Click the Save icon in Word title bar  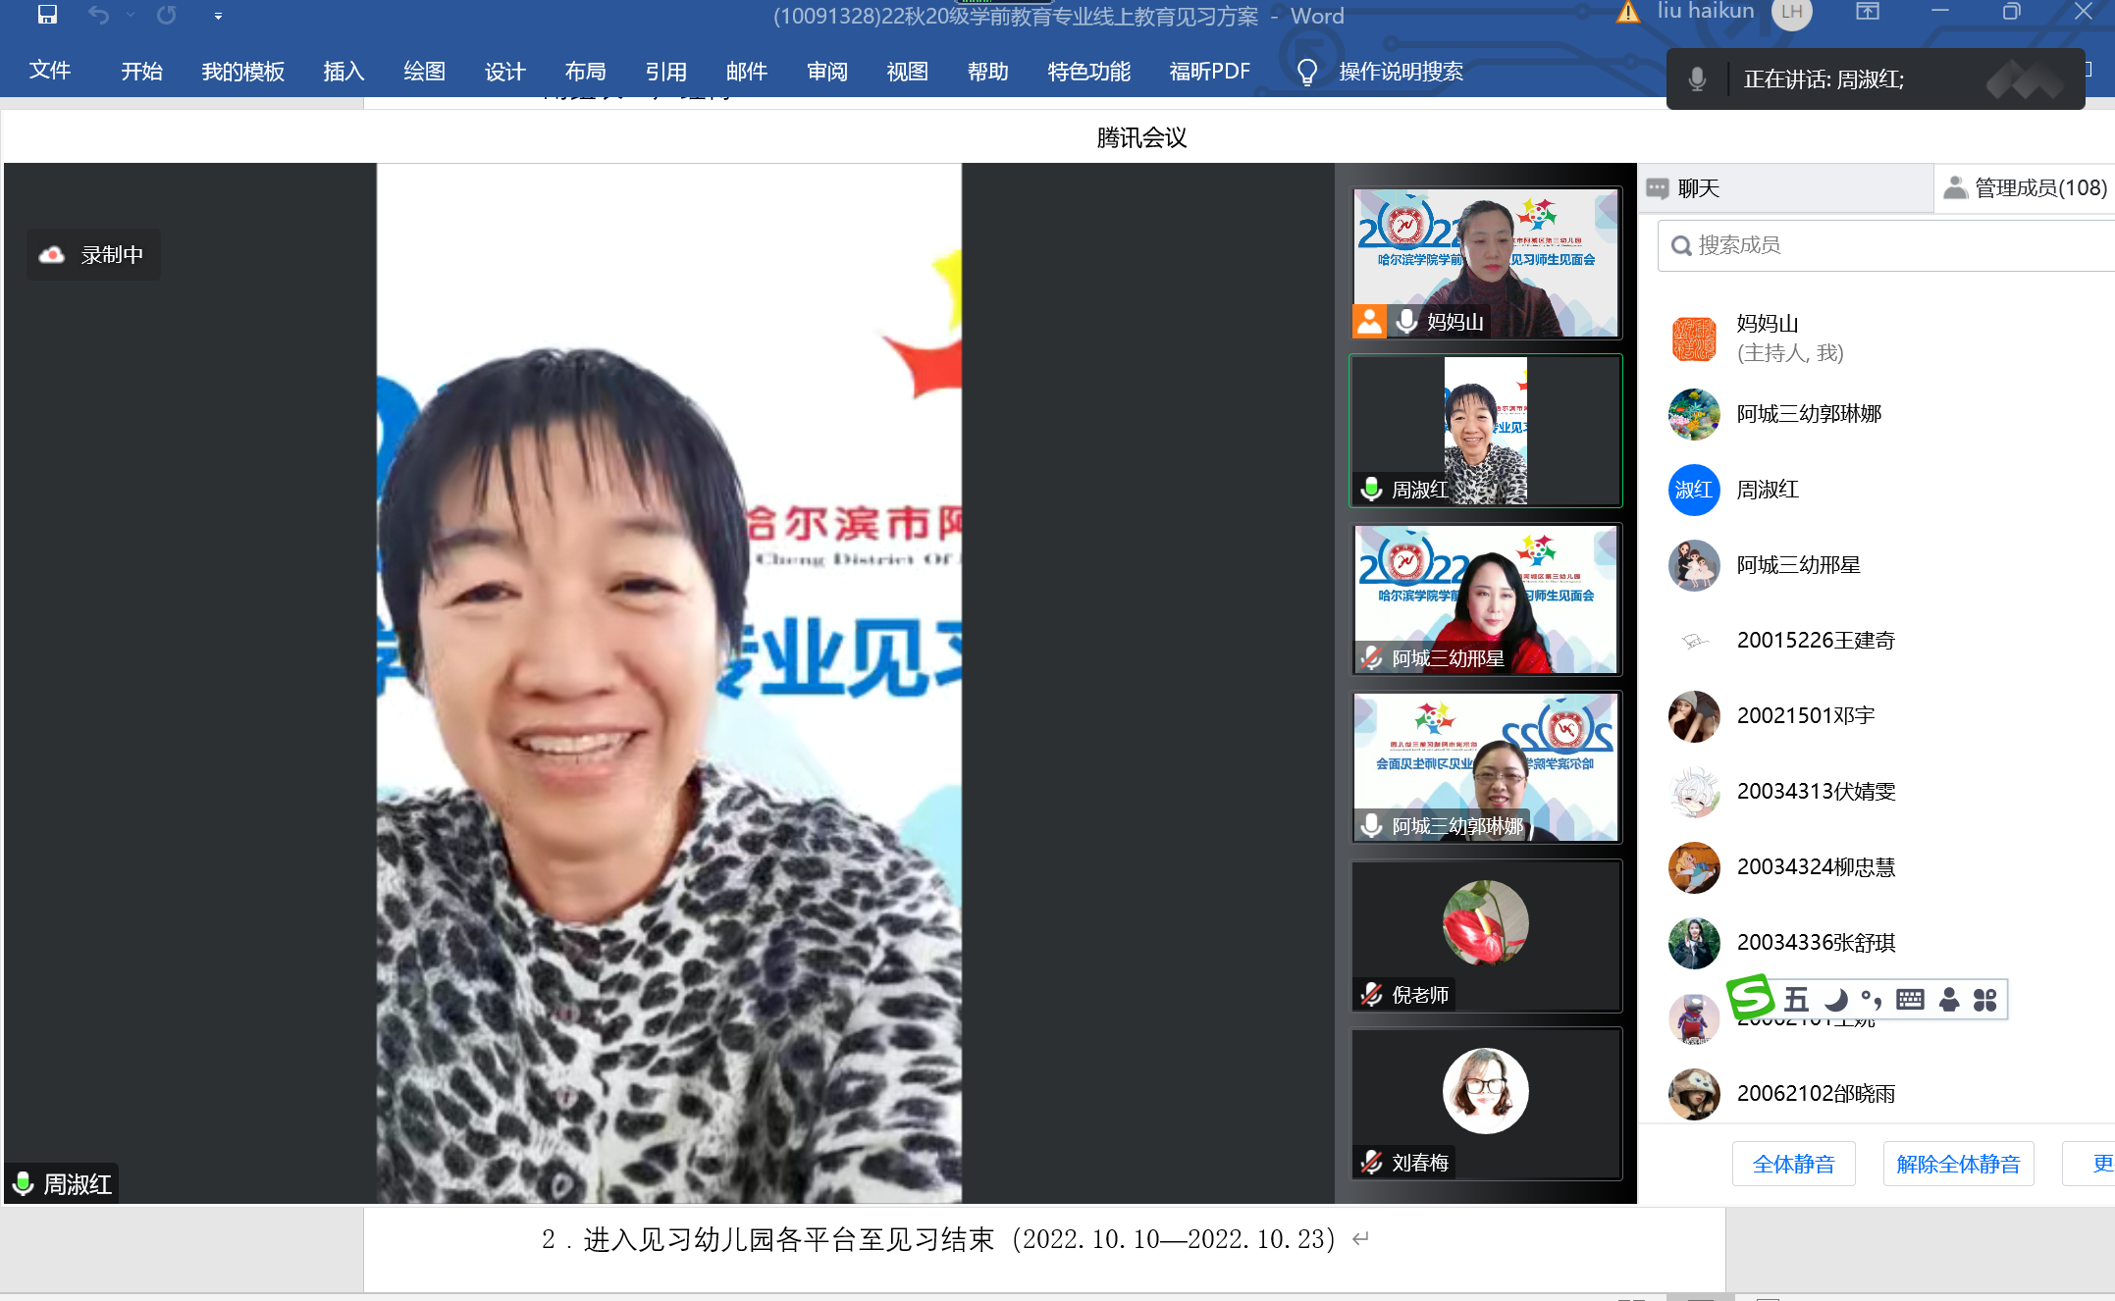pos(47,15)
